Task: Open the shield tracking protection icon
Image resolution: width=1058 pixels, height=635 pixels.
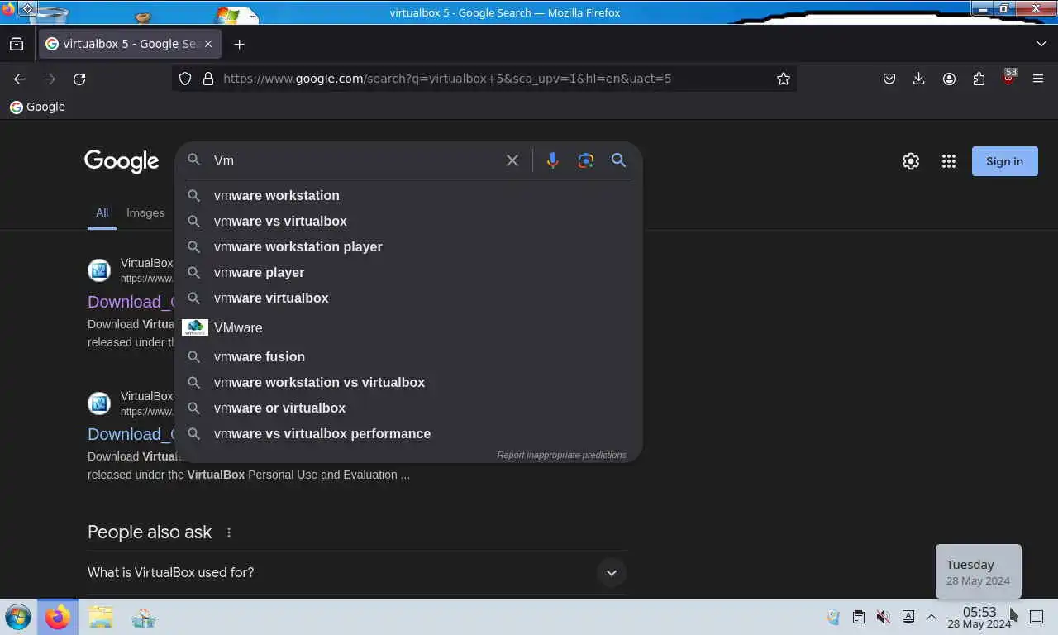Action: pos(185,79)
